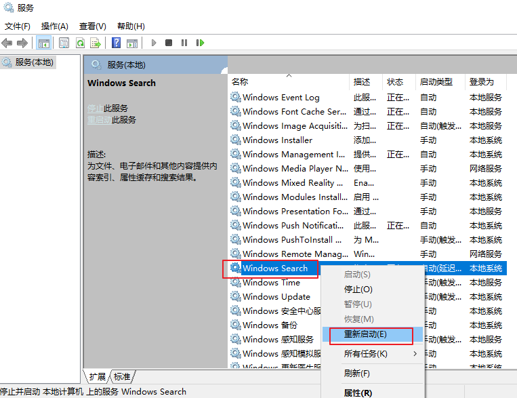
Task: Open the 操作(A) menu
Action: point(55,26)
